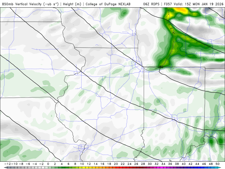225x169 pixels.
Task: Click the '-8' color scale label
Action: point(21,164)
